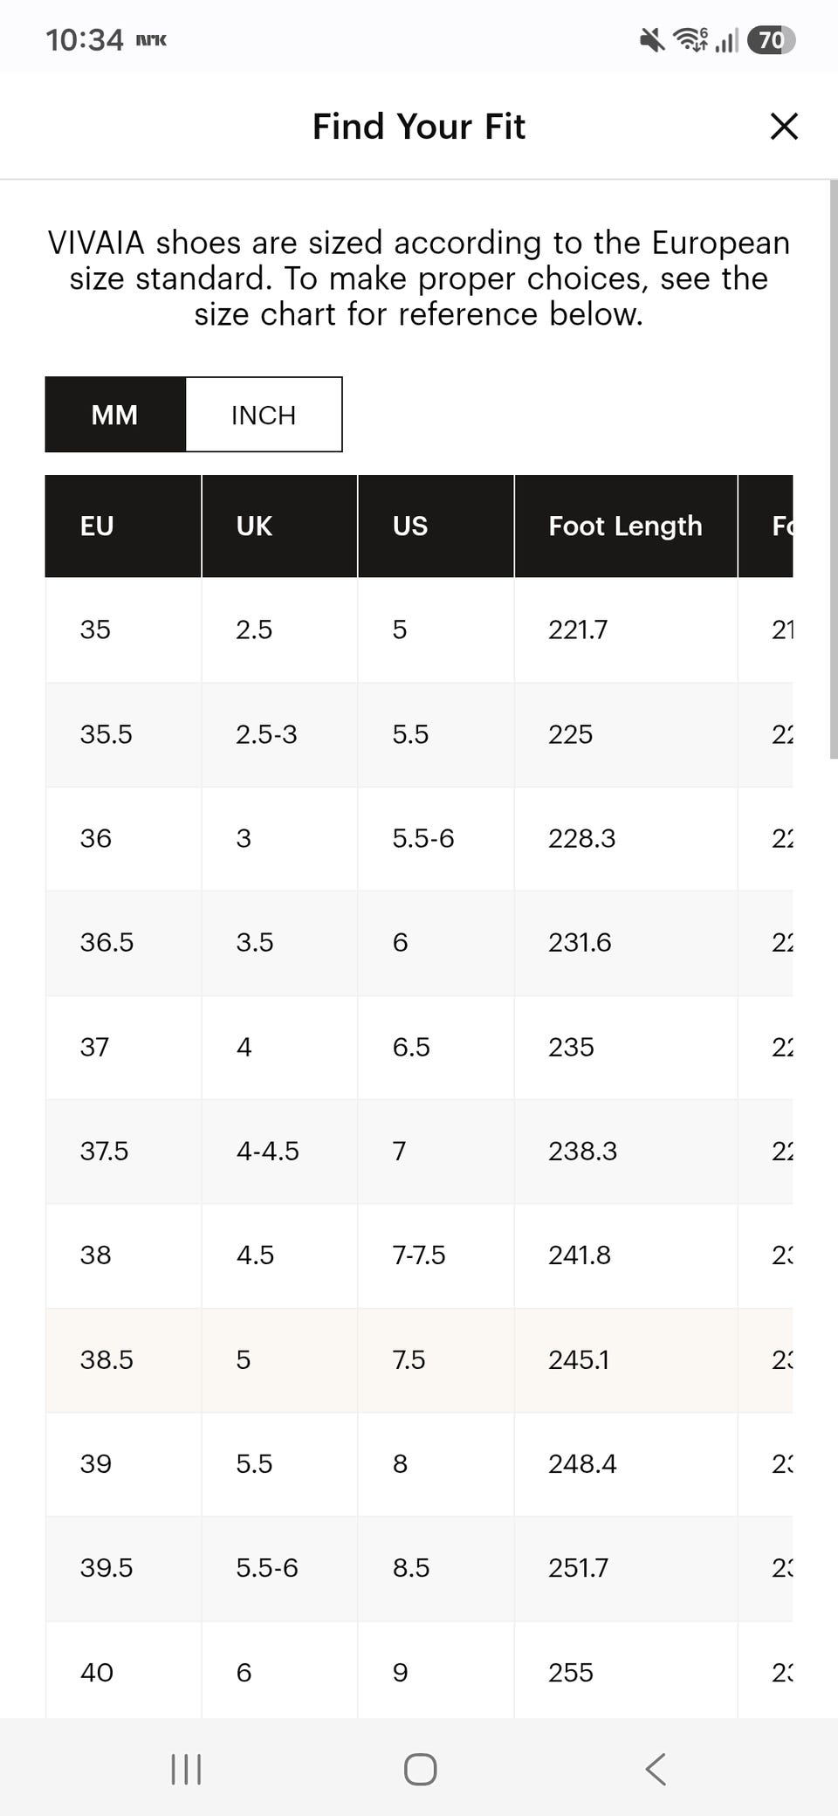Tap the battery indicator in status bar
Viewport: 838px width, 1816px height.
pyautogui.click(x=771, y=40)
